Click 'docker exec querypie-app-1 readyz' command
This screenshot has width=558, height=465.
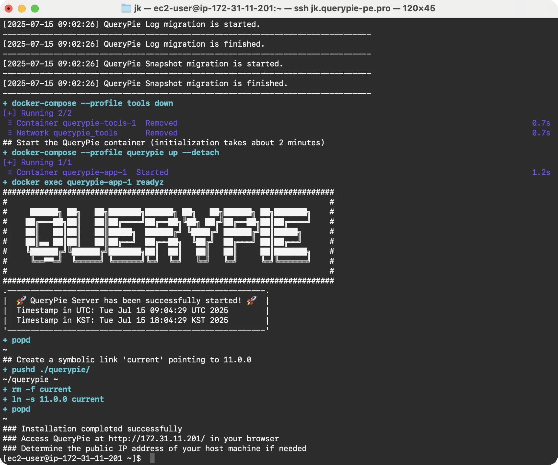(87, 182)
